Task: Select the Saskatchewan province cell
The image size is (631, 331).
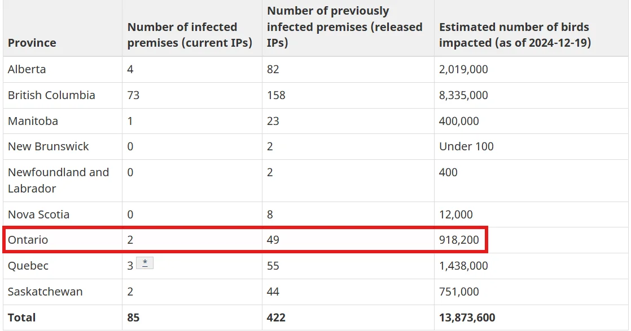Action: [45, 291]
